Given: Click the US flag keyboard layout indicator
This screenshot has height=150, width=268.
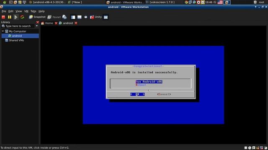Looking at the screenshot, I should tap(220, 2).
